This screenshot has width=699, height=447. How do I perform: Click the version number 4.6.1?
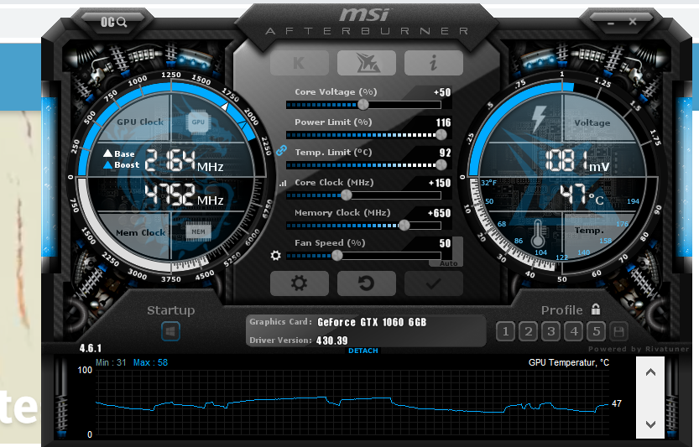[91, 348]
